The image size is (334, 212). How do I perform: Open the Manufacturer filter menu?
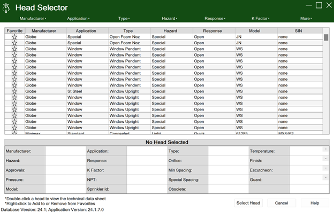tap(33, 19)
